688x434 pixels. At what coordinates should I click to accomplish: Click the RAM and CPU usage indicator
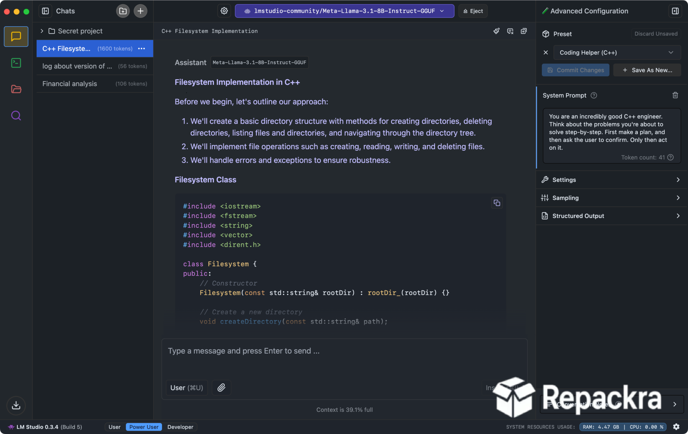coord(623,427)
